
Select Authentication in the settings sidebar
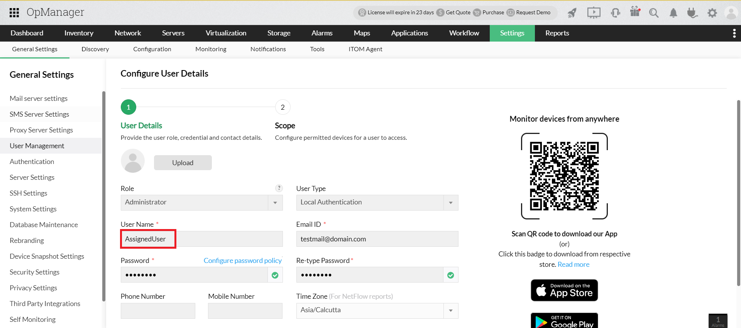click(32, 162)
